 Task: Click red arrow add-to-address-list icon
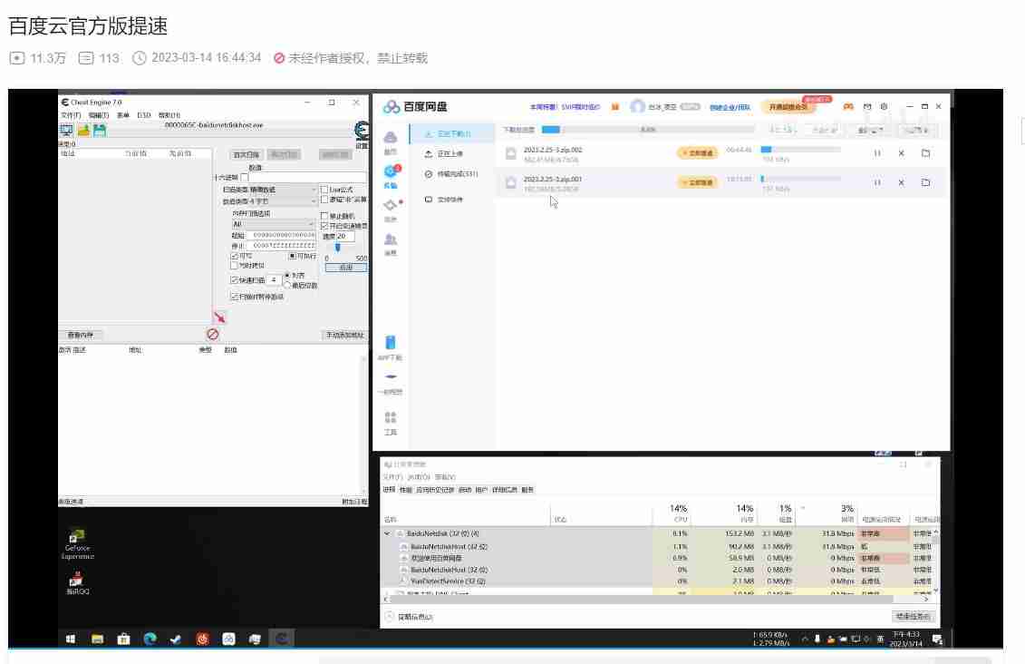[219, 317]
